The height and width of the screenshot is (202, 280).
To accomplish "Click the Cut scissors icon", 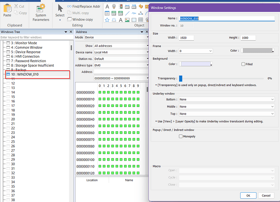I will [x=16, y=6].
